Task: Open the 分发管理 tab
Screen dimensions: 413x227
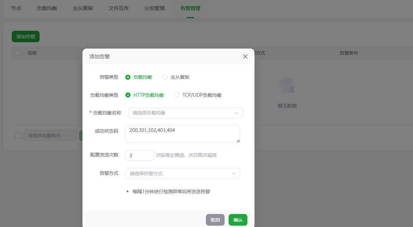Action: point(155,8)
